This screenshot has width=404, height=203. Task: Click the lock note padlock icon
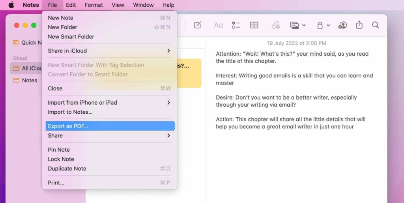click(320, 25)
